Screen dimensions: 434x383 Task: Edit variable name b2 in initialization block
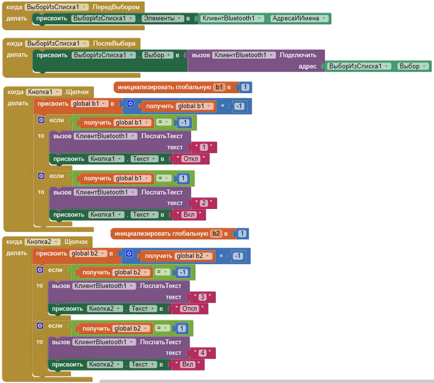pos(216,234)
